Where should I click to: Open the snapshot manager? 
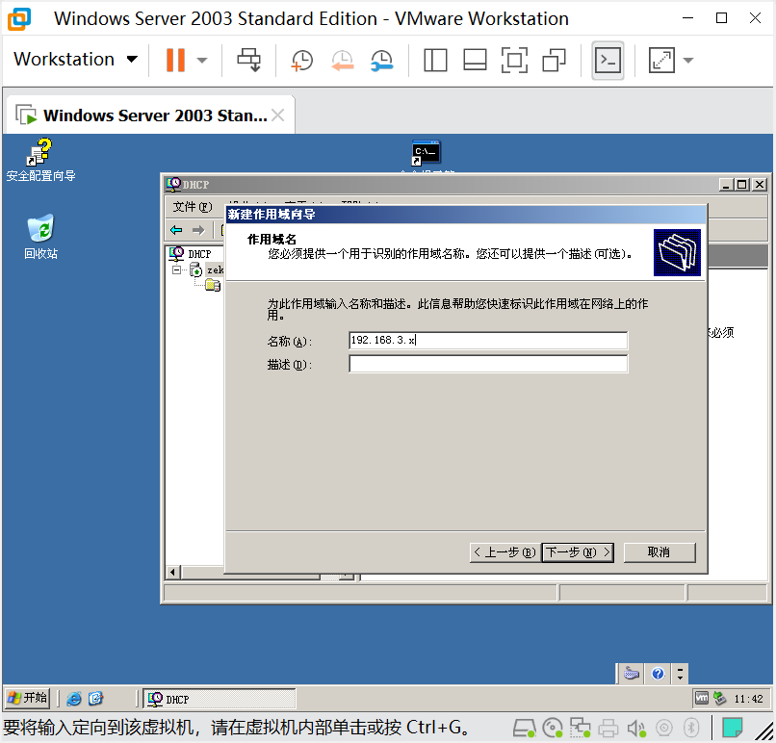pos(381,61)
